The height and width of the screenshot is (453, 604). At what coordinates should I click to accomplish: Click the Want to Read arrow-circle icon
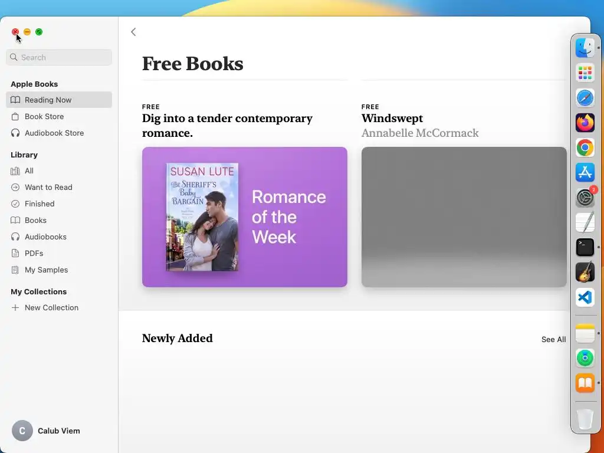point(15,187)
